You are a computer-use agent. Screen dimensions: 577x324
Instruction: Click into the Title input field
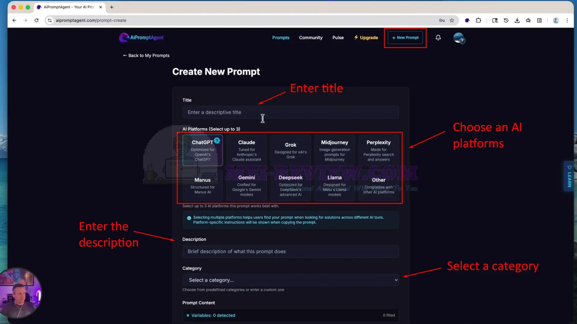pos(290,112)
